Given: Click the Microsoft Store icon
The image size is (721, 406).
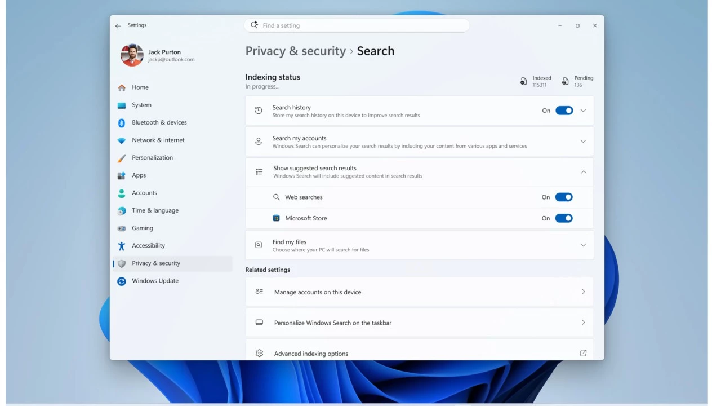Looking at the screenshot, I should tap(276, 218).
